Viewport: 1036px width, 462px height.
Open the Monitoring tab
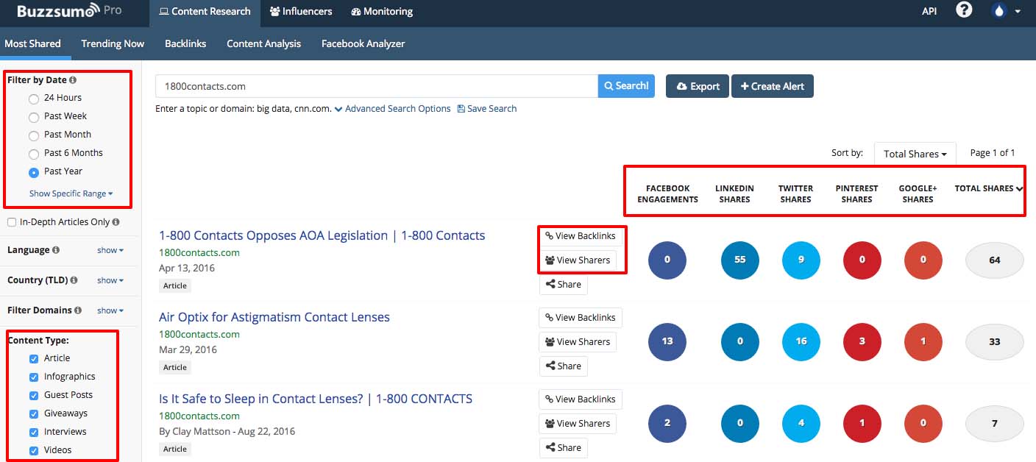[382, 12]
